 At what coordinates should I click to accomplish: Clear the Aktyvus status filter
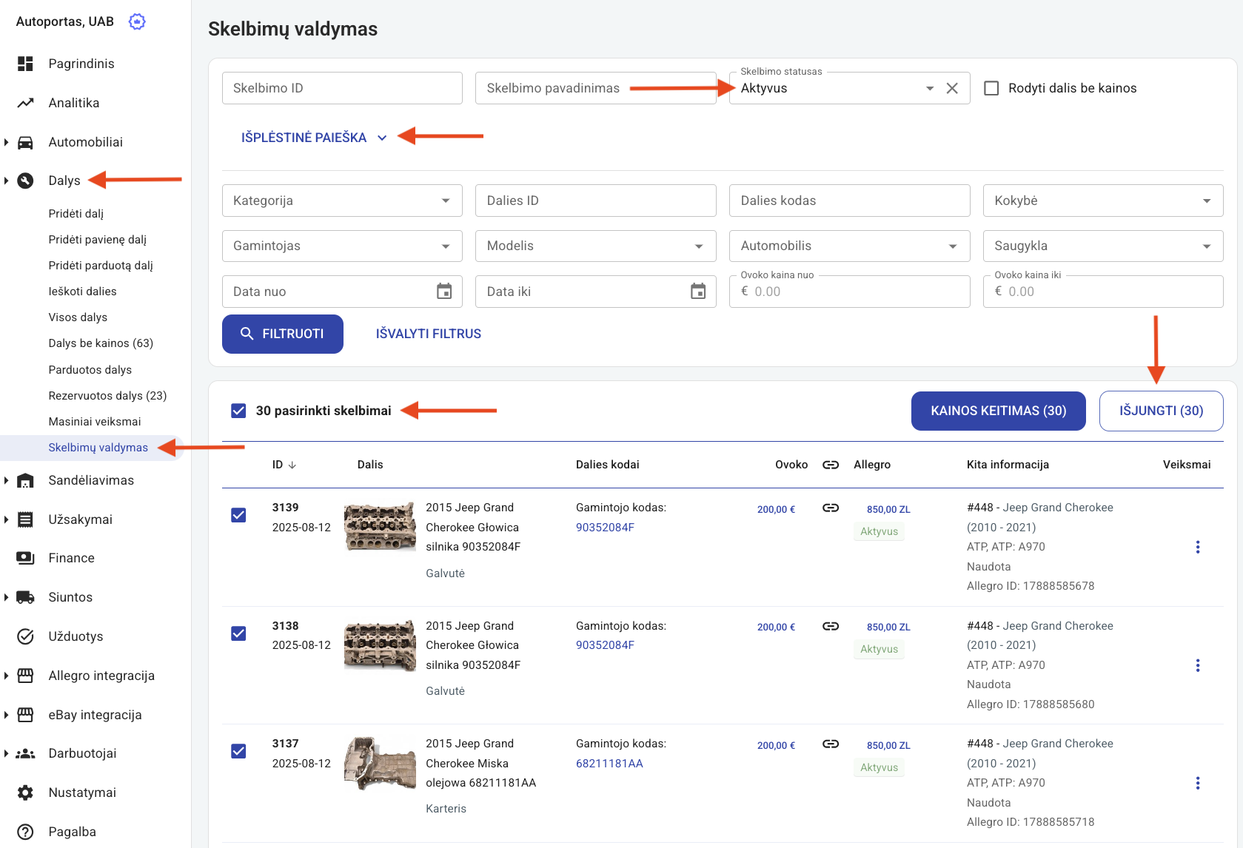(x=952, y=89)
